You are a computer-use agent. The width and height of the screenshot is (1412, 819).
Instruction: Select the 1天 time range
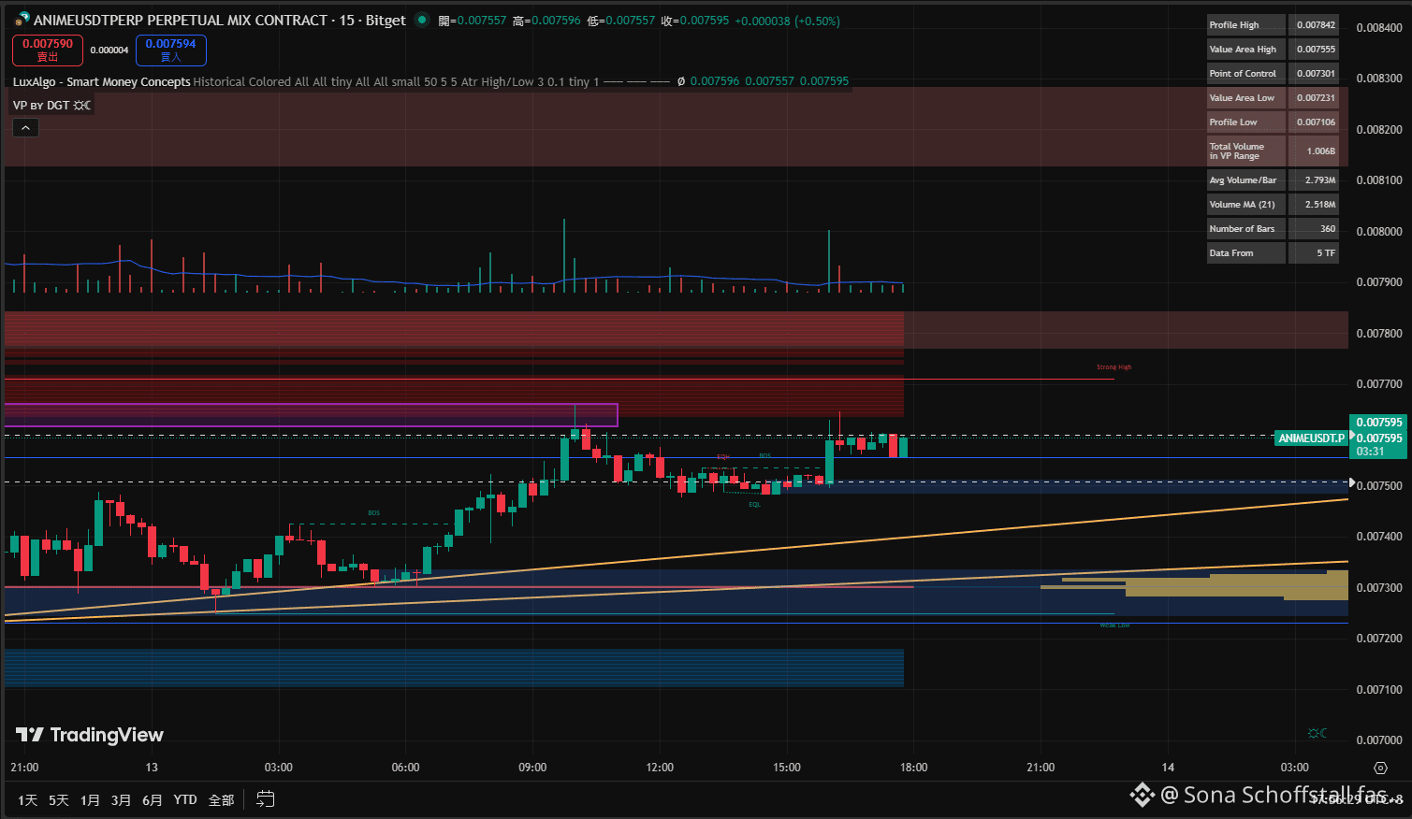[x=28, y=799]
